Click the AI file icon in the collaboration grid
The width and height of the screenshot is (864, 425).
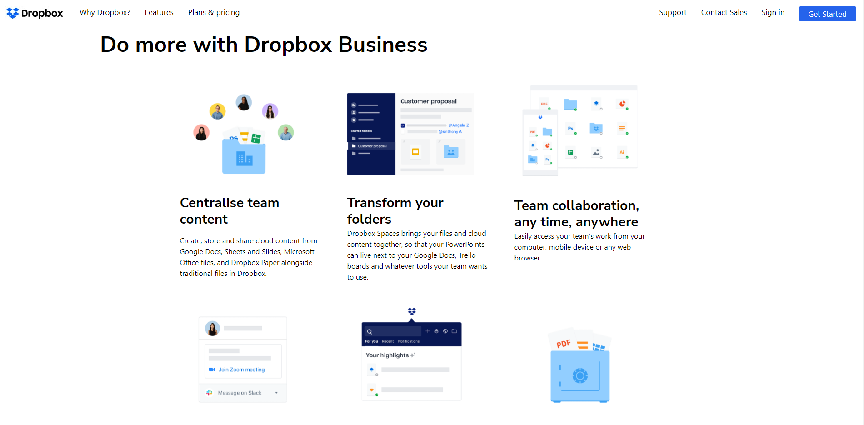pyautogui.click(x=622, y=152)
